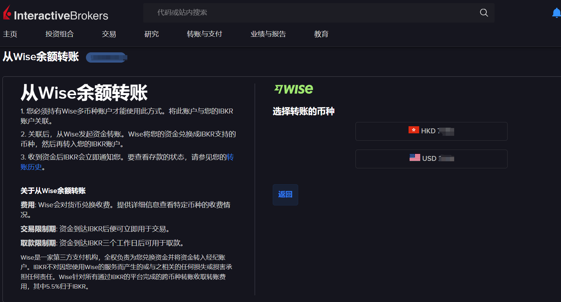Open the 业绩与报告 menu
This screenshot has height=302, width=561.
click(x=268, y=34)
